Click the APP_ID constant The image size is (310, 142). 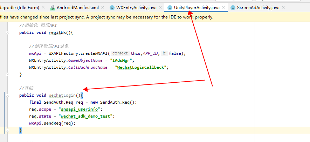pos(150,53)
